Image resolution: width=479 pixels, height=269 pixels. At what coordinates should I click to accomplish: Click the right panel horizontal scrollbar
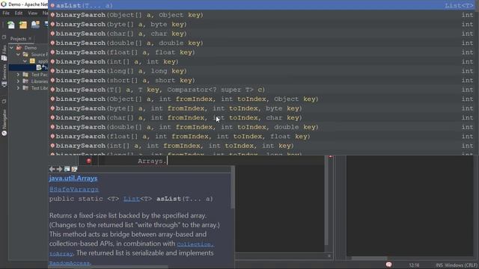coord(369,258)
